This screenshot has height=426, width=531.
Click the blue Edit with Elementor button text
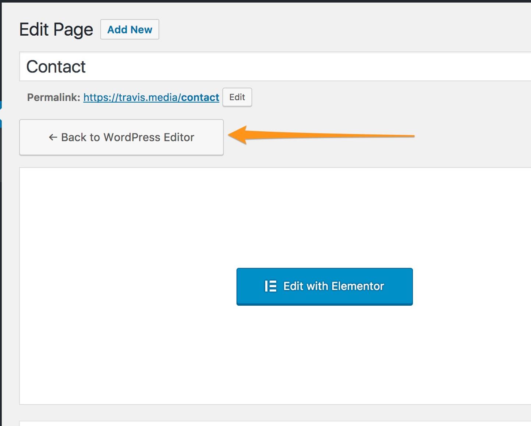[333, 286]
